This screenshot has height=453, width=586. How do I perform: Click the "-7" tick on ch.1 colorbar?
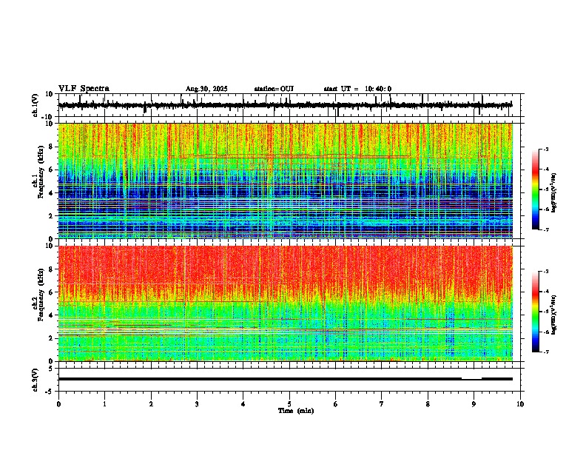point(545,229)
